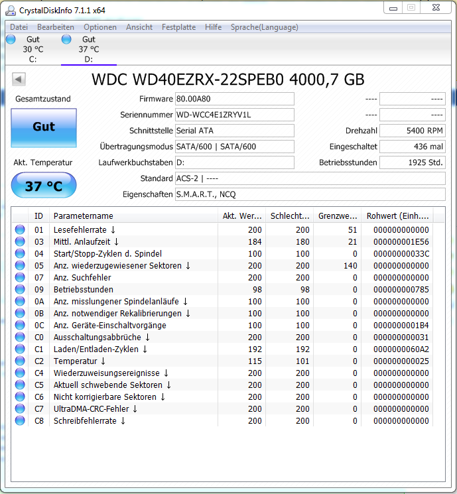The image size is (457, 494).
Task: Click status icon for Laden/Entladen-Zyklen row
Action: pos(20,349)
